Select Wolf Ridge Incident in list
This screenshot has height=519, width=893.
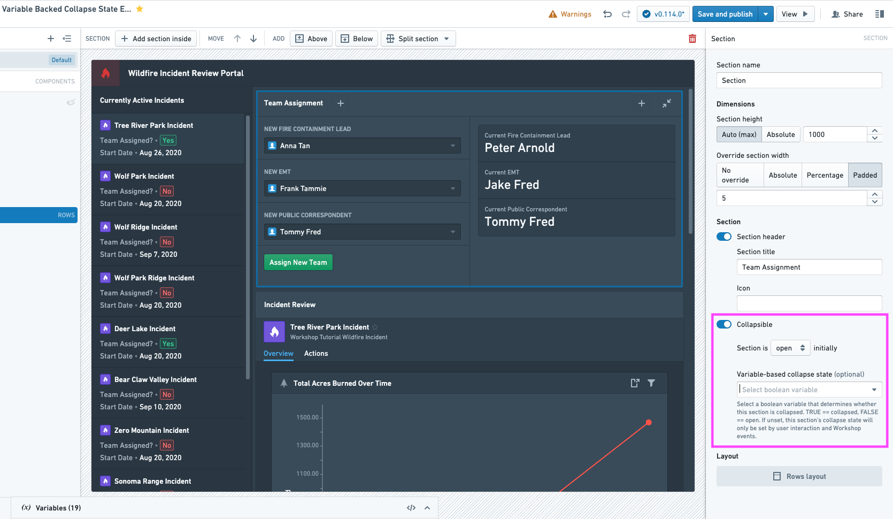[x=168, y=240]
